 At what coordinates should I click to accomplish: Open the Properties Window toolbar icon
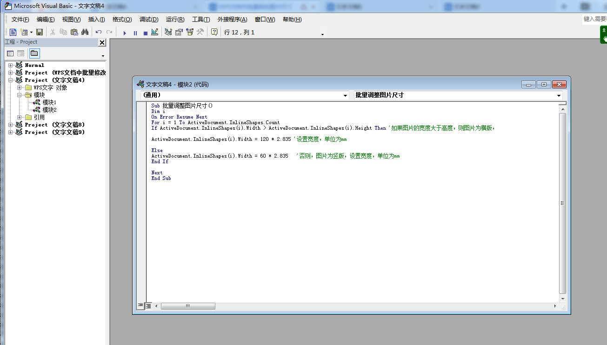(x=179, y=32)
